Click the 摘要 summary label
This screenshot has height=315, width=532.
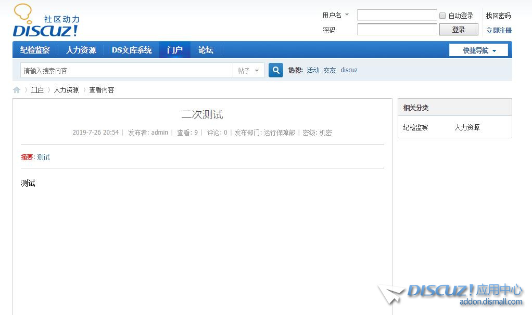[27, 157]
